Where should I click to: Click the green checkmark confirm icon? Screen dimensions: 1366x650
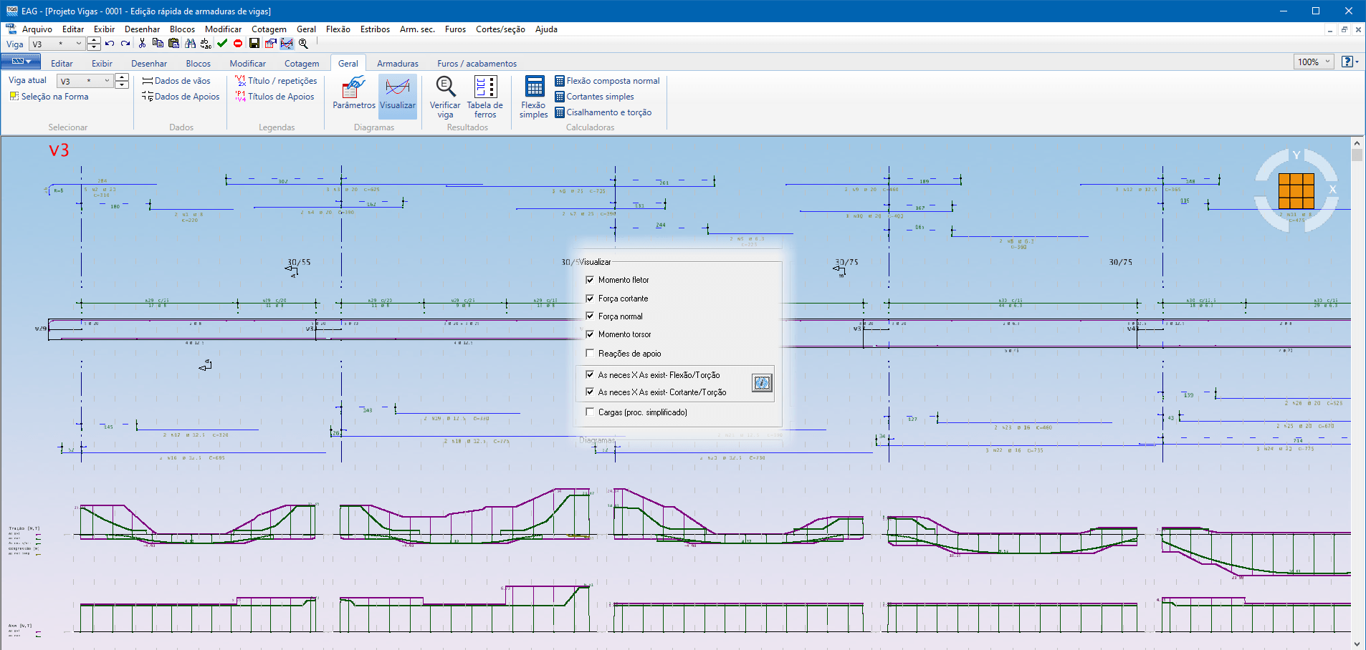222,44
